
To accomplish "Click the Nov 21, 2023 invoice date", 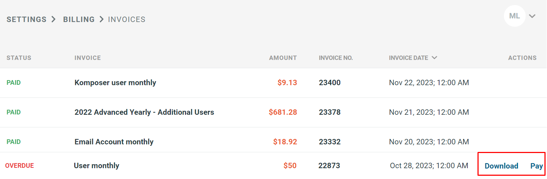I will (x=429, y=112).
